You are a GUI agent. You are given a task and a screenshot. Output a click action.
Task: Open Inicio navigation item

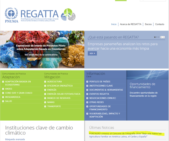(x=114, y=24)
